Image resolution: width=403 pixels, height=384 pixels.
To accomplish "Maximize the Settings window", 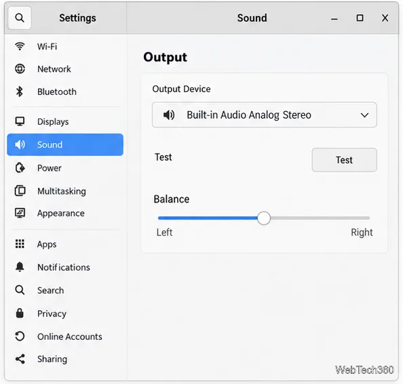I will 360,18.
